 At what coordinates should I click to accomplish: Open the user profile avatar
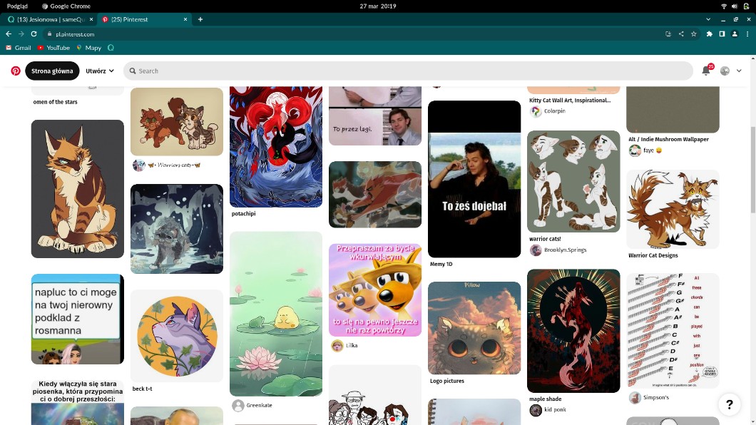coord(725,71)
